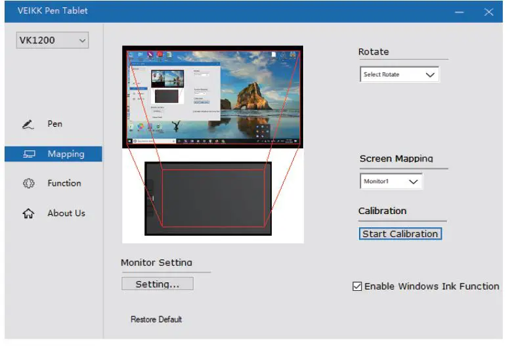Open the VK1200 device dropdown
510x346 pixels.
53,40
